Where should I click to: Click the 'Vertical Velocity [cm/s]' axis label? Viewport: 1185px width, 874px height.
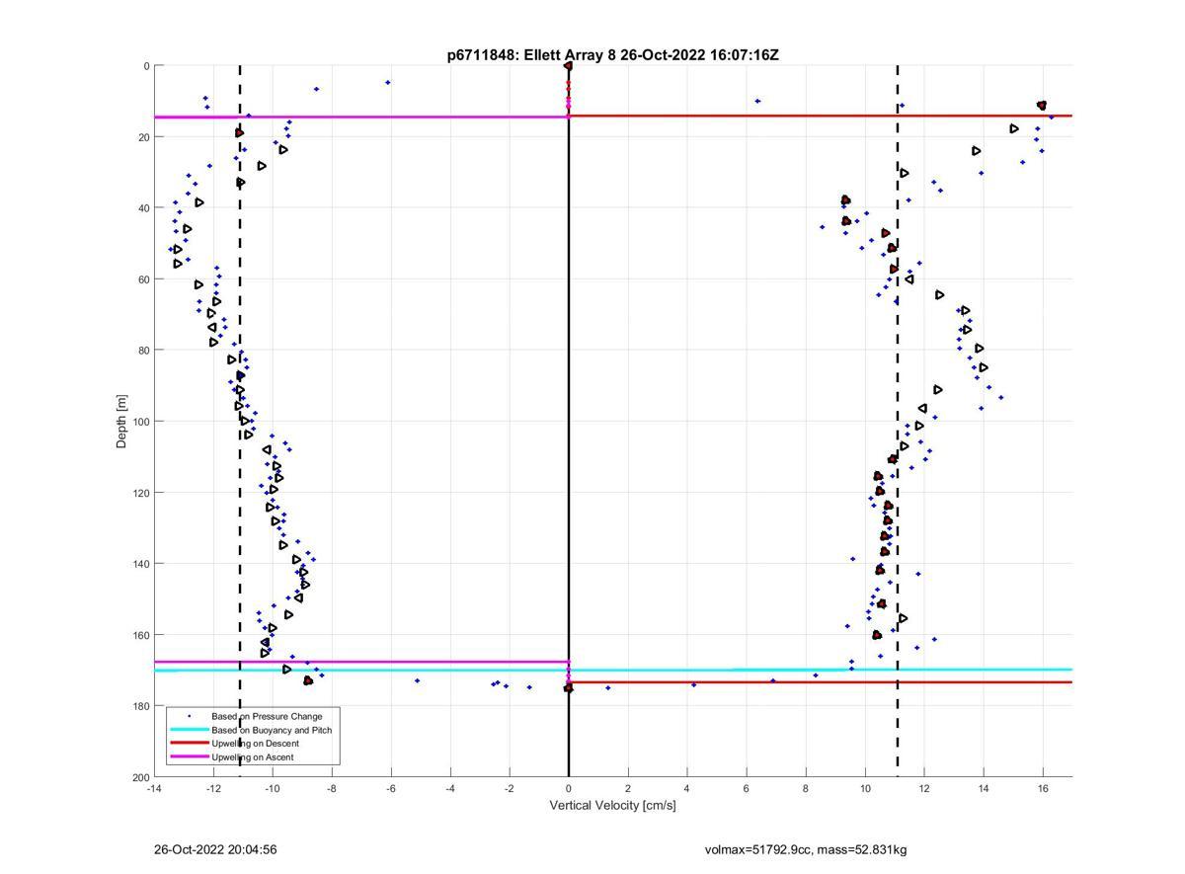612,806
